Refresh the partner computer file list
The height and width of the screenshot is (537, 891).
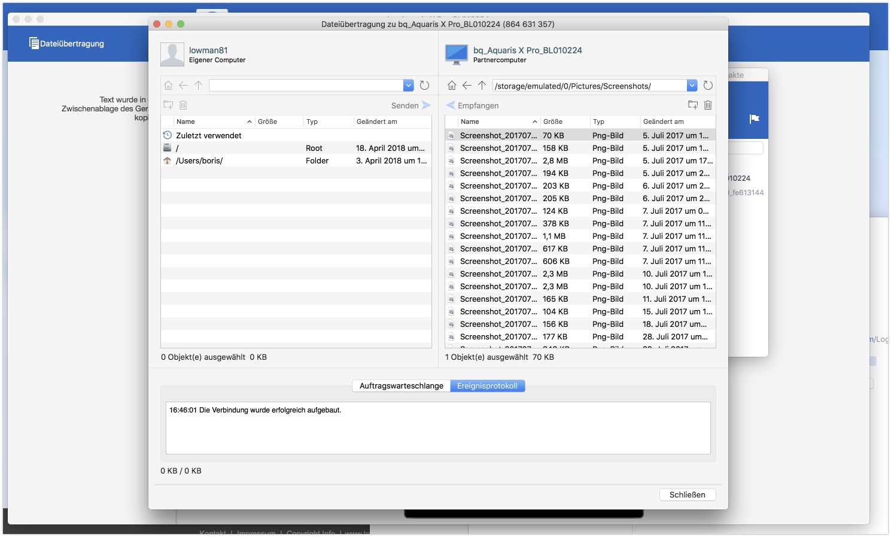(x=708, y=86)
